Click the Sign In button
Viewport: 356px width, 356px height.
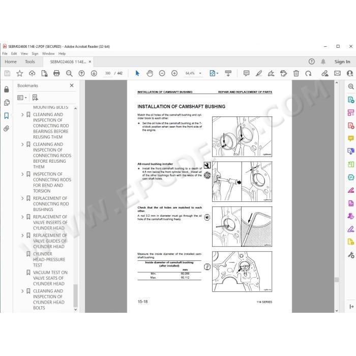coord(342,62)
